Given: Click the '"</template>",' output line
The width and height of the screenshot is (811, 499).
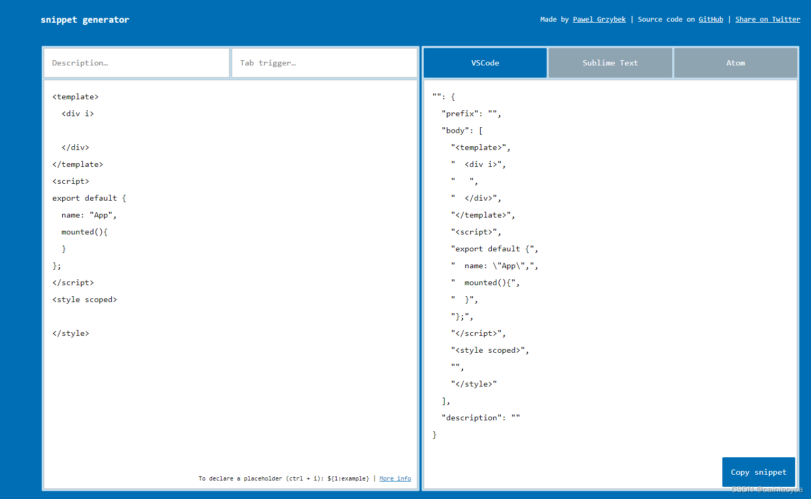Looking at the screenshot, I should point(483,215).
